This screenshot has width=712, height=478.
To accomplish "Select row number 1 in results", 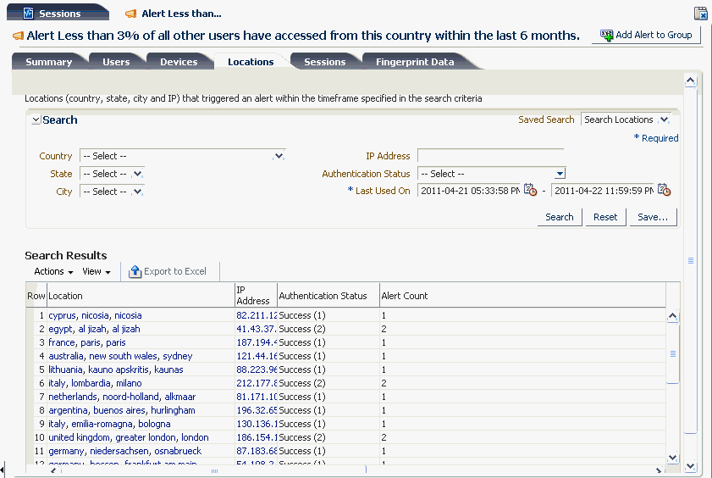I will click(41, 315).
